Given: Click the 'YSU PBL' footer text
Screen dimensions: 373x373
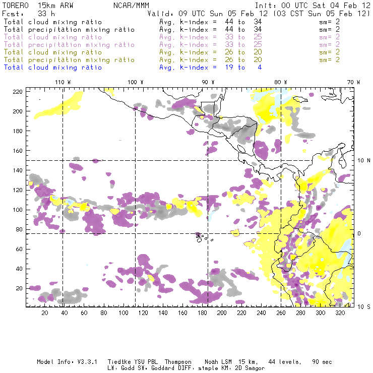Looking at the screenshot, I should pos(146,362).
